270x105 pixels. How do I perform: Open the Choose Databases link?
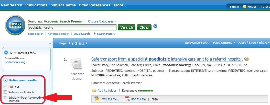click(102, 21)
